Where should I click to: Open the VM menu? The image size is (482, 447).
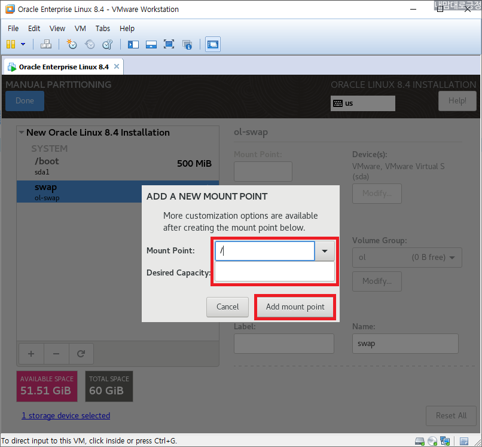pyautogui.click(x=80, y=28)
